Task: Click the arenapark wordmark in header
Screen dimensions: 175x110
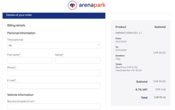Action: [x=92, y=5]
